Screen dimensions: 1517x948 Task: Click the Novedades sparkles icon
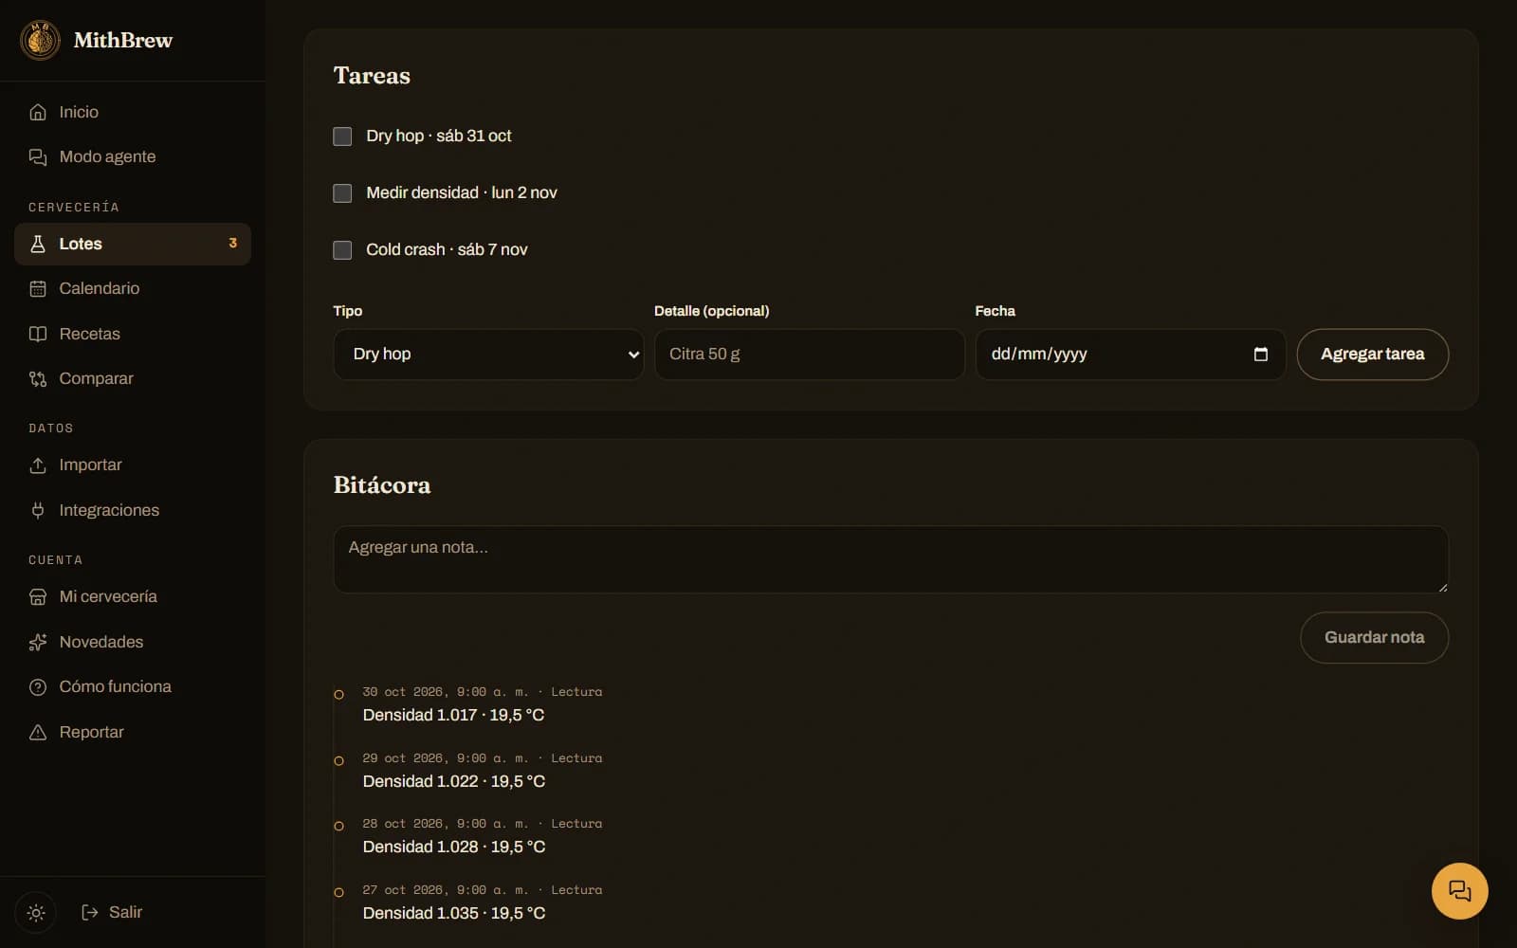(38, 642)
